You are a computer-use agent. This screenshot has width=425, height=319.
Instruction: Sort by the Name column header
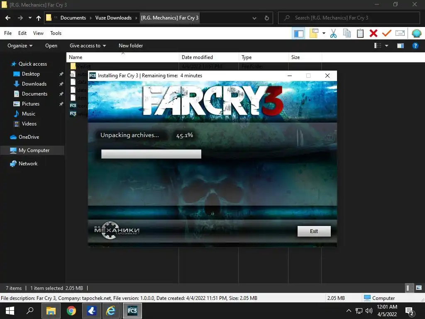click(122, 57)
